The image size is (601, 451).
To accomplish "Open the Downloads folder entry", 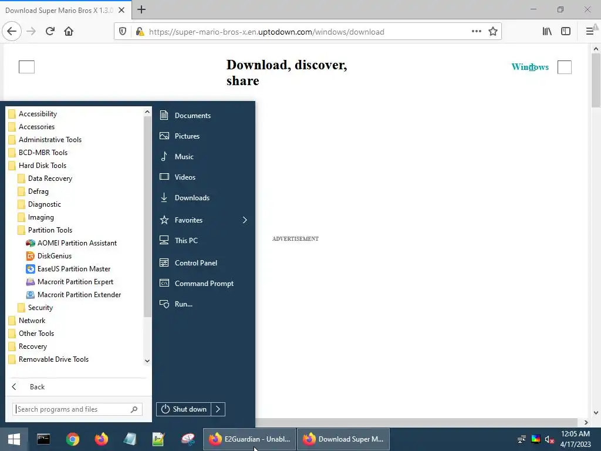I will click(x=184, y=198).
